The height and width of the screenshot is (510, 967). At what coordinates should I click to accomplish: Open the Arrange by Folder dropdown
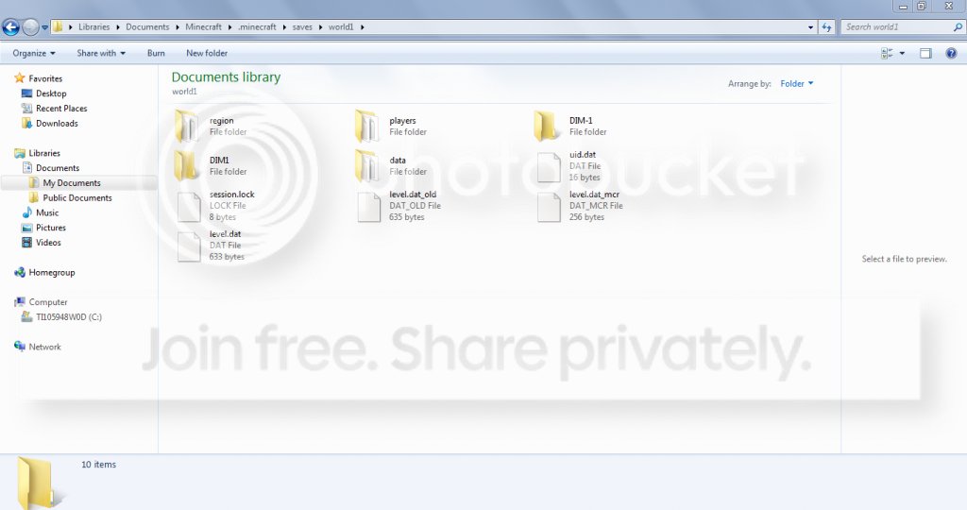point(796,84)
